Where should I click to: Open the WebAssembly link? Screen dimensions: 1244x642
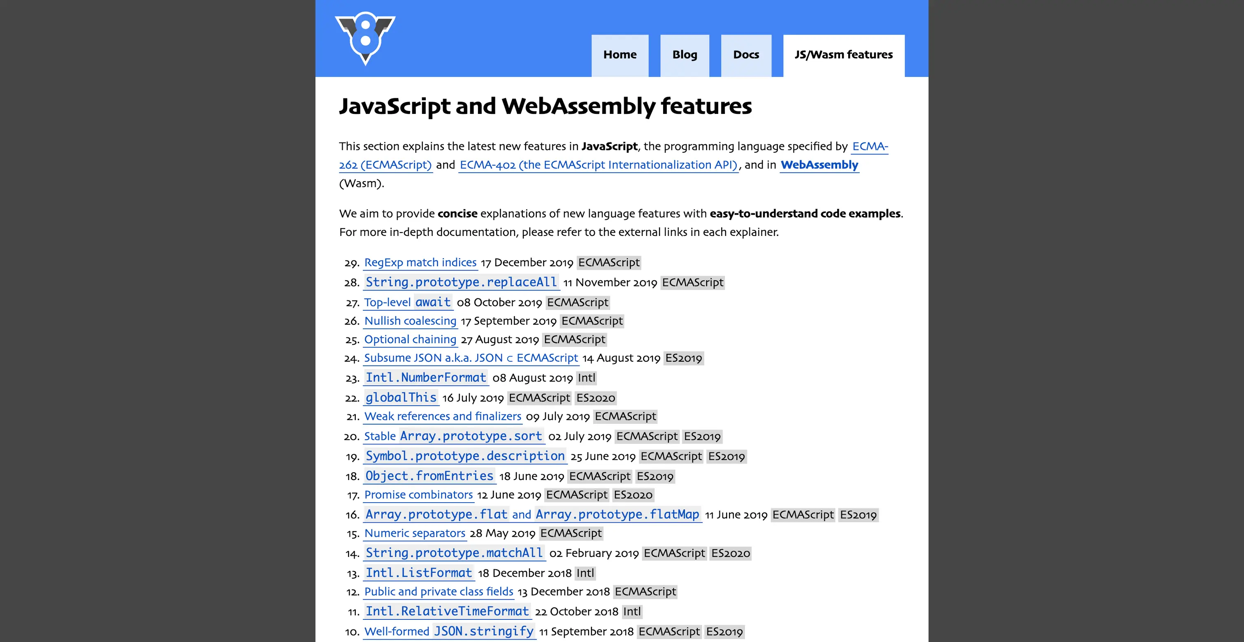tap(819, 165)
